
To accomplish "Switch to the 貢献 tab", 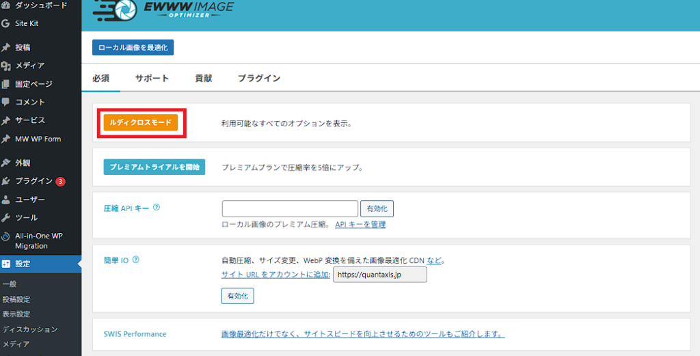I will 203,79.
